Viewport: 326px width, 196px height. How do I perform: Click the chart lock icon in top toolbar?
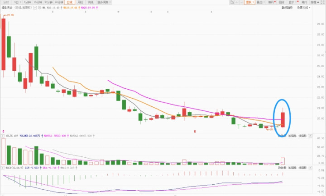click(232, 2)
